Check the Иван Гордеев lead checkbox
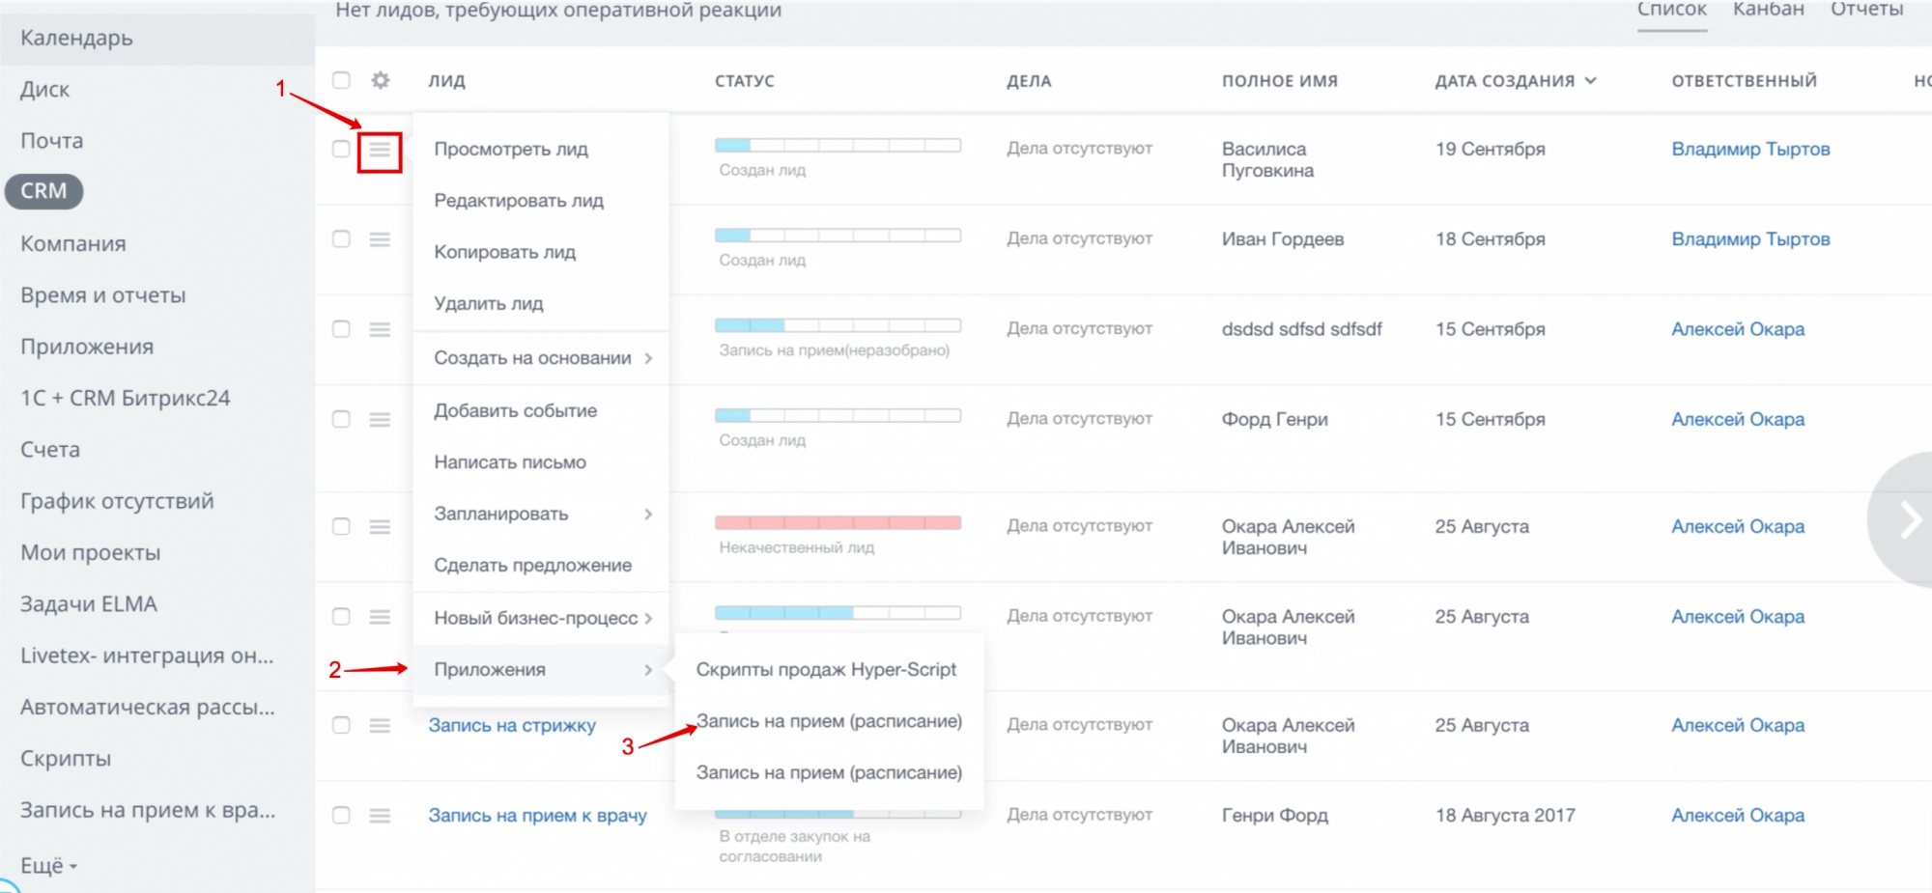This screenshot has width=1932, height=893. tap(341, 238)
